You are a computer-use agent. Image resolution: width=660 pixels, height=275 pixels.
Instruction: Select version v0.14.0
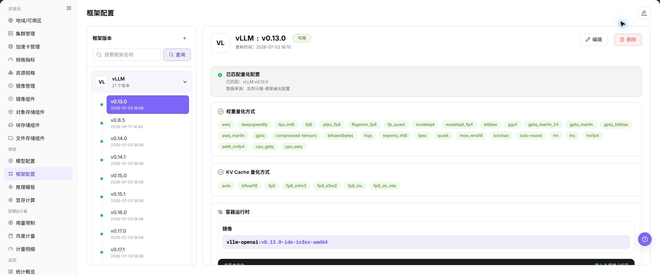148,141
